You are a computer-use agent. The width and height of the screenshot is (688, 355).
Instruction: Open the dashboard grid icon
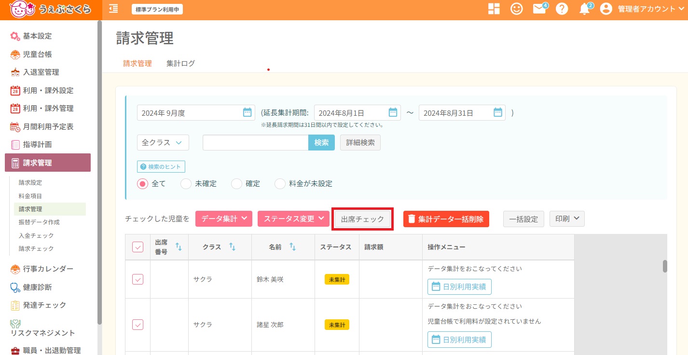(494, 9)
